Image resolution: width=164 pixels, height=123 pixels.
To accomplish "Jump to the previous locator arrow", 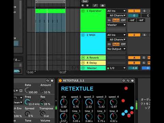I will click(83, 5).
